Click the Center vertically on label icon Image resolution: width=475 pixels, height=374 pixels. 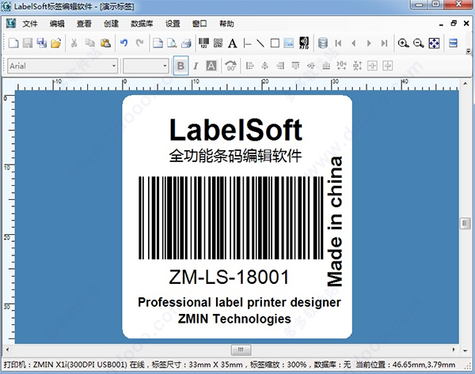point(388,66)
